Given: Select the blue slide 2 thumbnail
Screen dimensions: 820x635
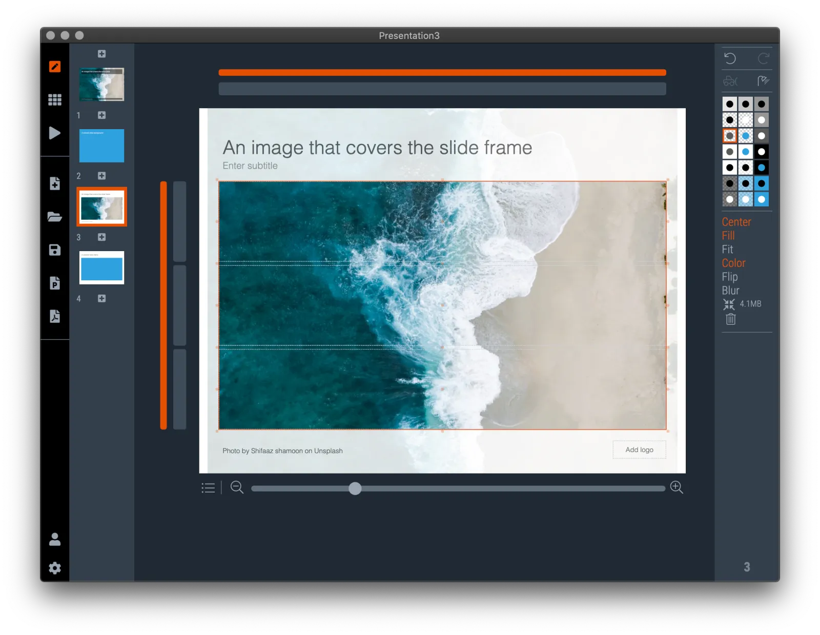Looking at the screenshot, I should pyautogui.click(x=102, y=146).
